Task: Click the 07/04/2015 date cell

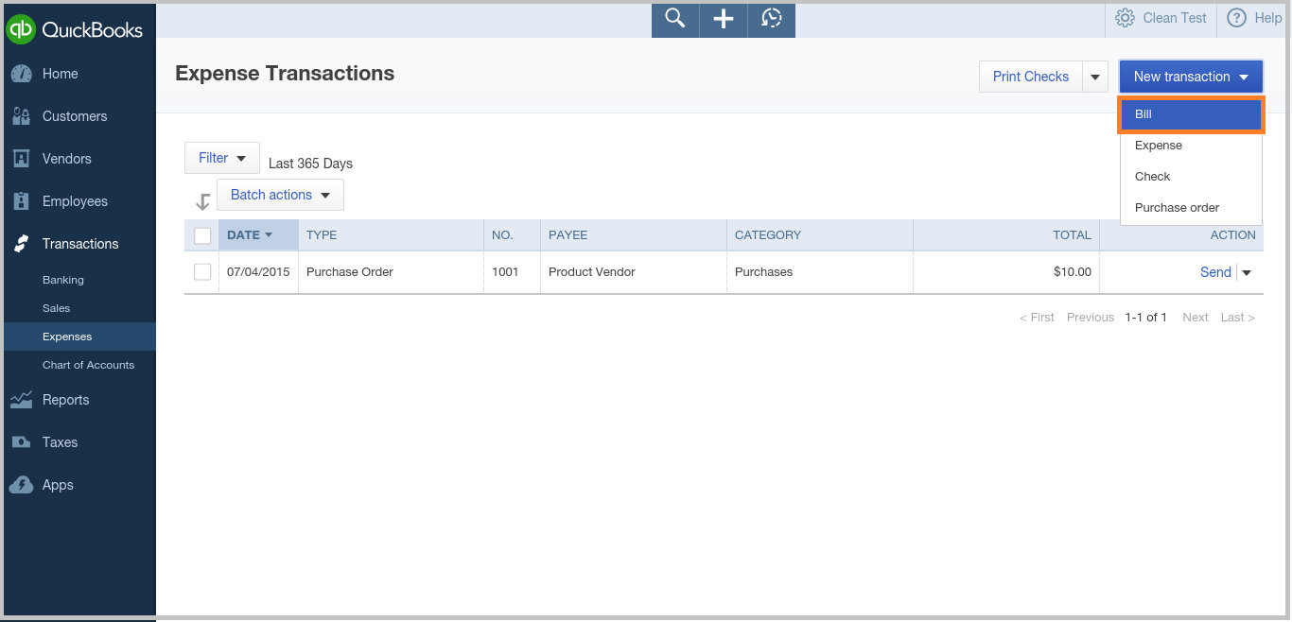Action: click(258, 272)
